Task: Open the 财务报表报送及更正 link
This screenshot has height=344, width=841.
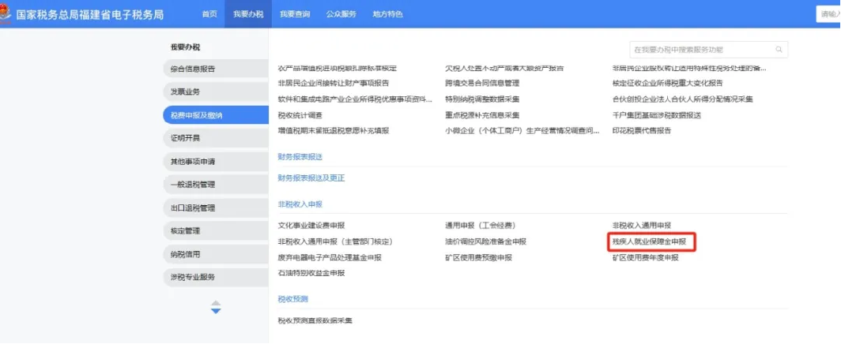Action: click(x=311, y=178)
